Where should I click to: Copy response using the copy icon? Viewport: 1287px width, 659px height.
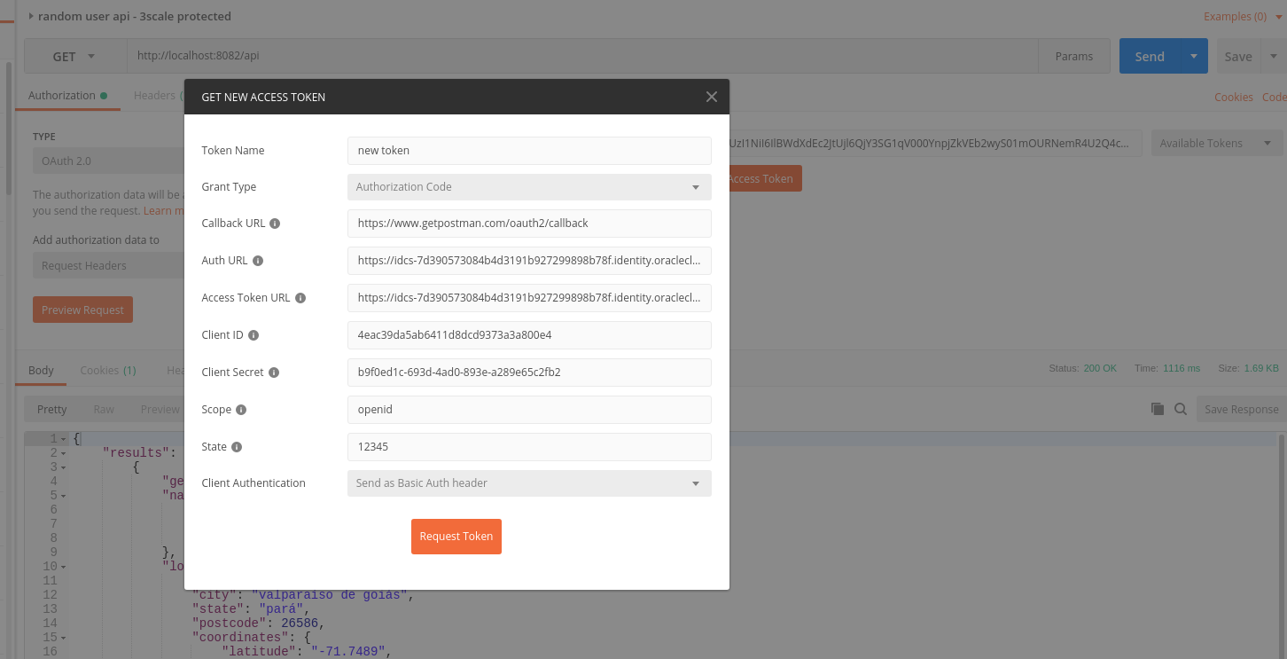1157,409
